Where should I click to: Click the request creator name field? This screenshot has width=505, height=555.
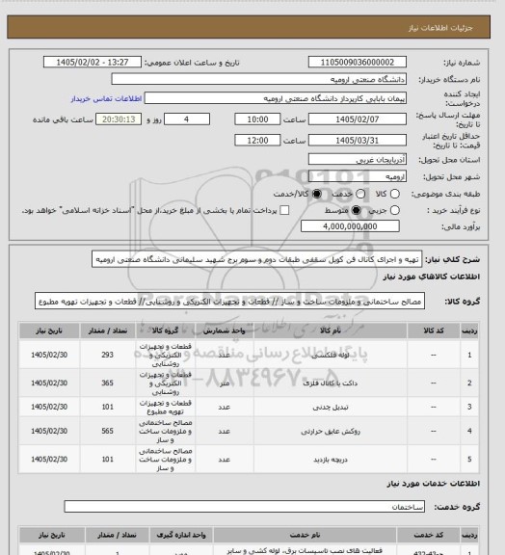click(x=276, y=98)
